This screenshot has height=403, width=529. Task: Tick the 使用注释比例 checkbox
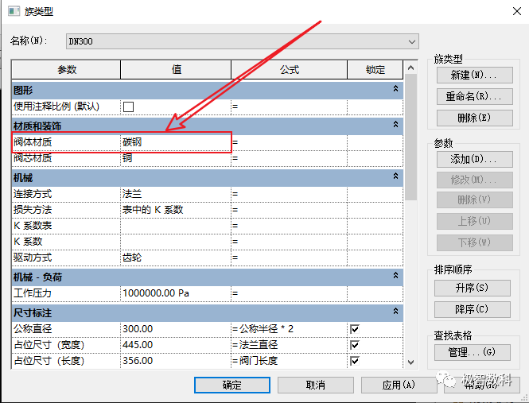pos(128,107)
